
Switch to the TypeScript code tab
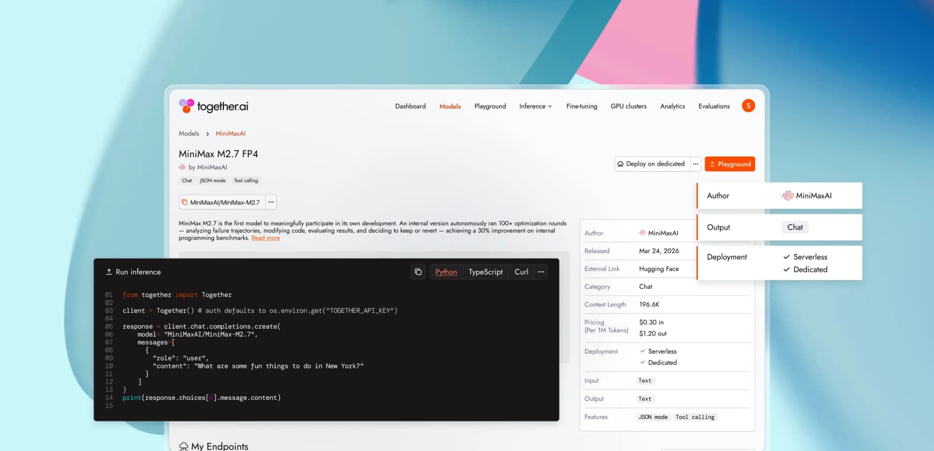pos(485,272)
